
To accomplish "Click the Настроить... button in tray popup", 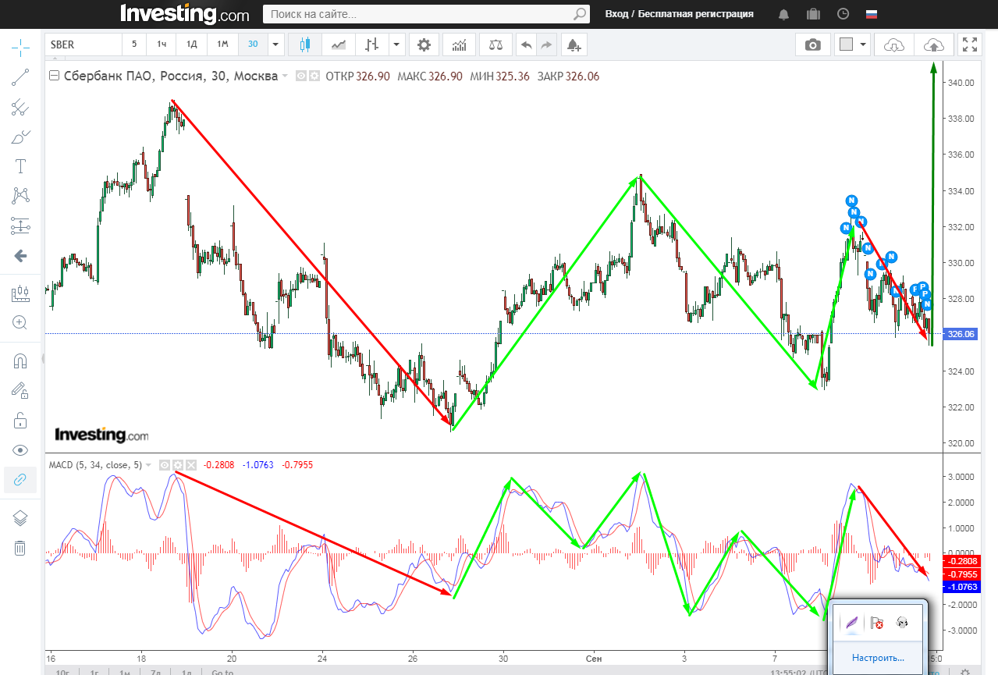I will click(878, 658).
